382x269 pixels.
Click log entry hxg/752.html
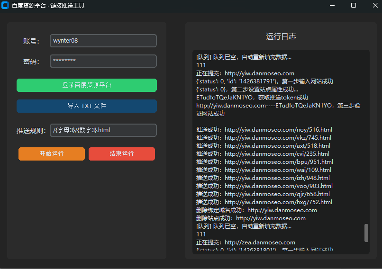tap(264, 202)
